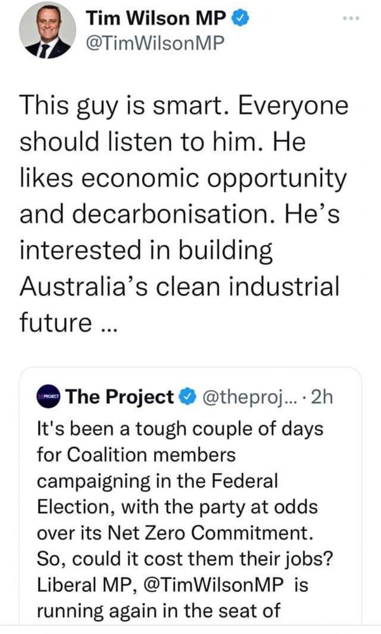Open the quoted tweet at 'It's been a tough couple'
Screen dimensions: 381x634
tap(180, 429)
